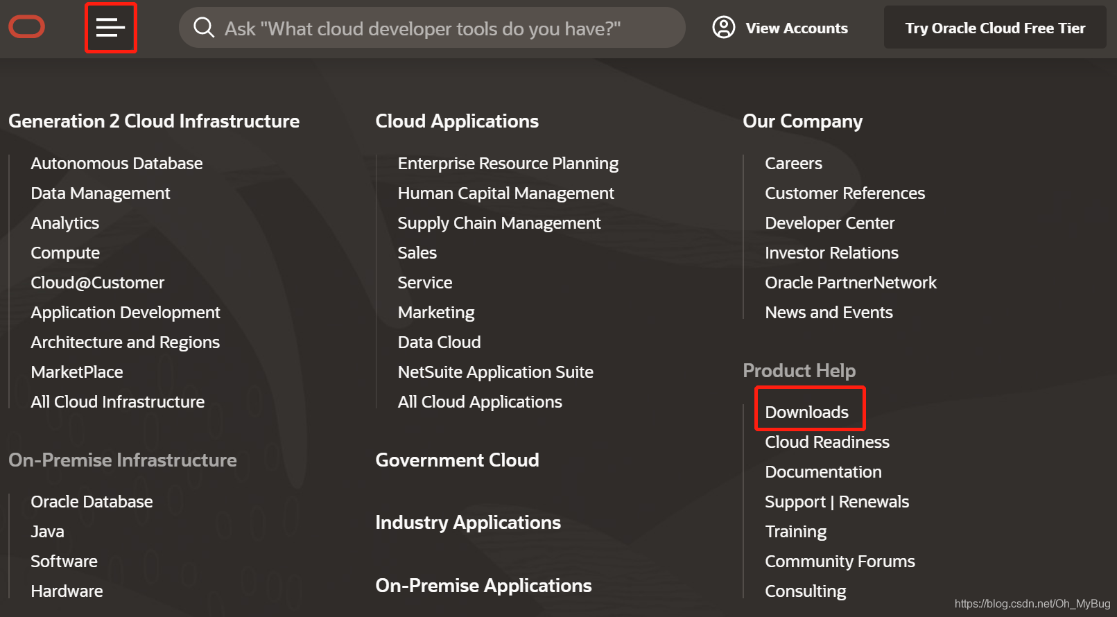The width and height of the screenshot is (1117, 617).
Task: Open Oracle Database link
Action: [x=92, y=502]
